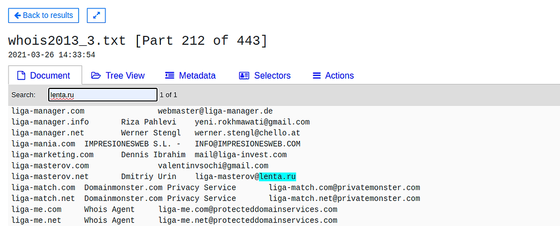Click the page icon on Document tab
The image size is (560, 226).
coord(21,76)
